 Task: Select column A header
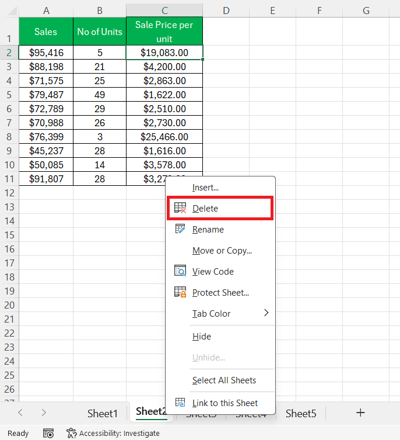click(x=46, y=11)
